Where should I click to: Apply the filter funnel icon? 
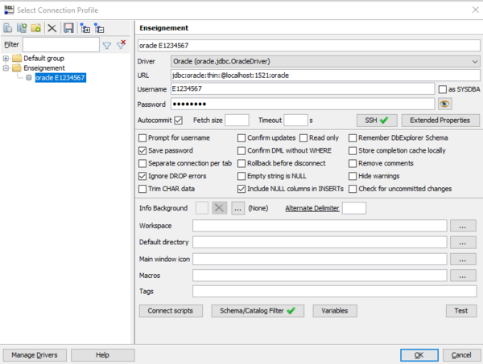coord(106,46)
